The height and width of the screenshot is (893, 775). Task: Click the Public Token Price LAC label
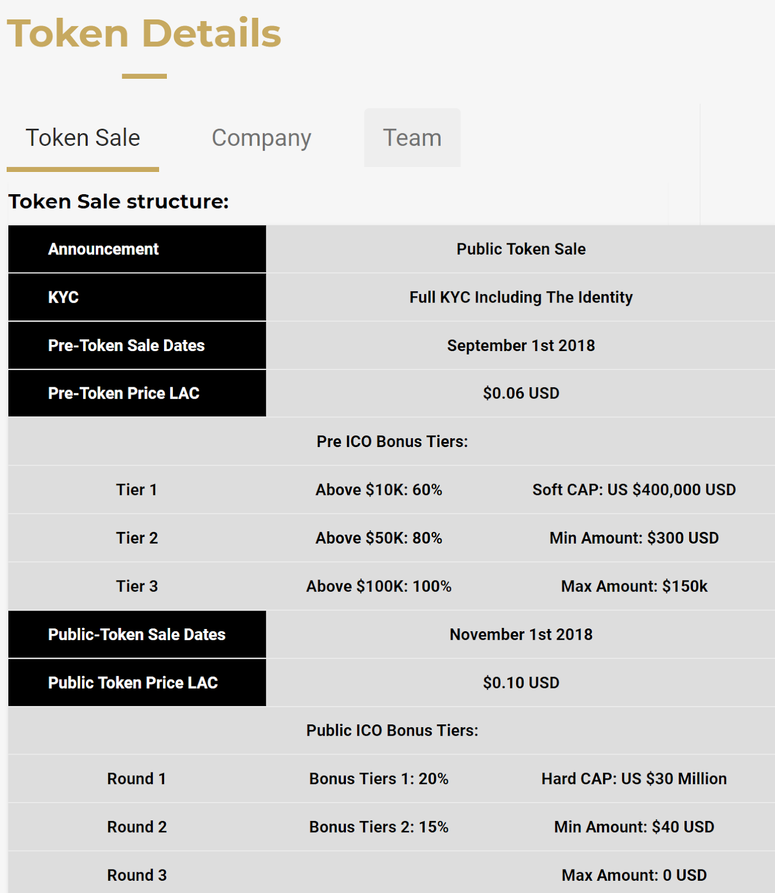133,683
